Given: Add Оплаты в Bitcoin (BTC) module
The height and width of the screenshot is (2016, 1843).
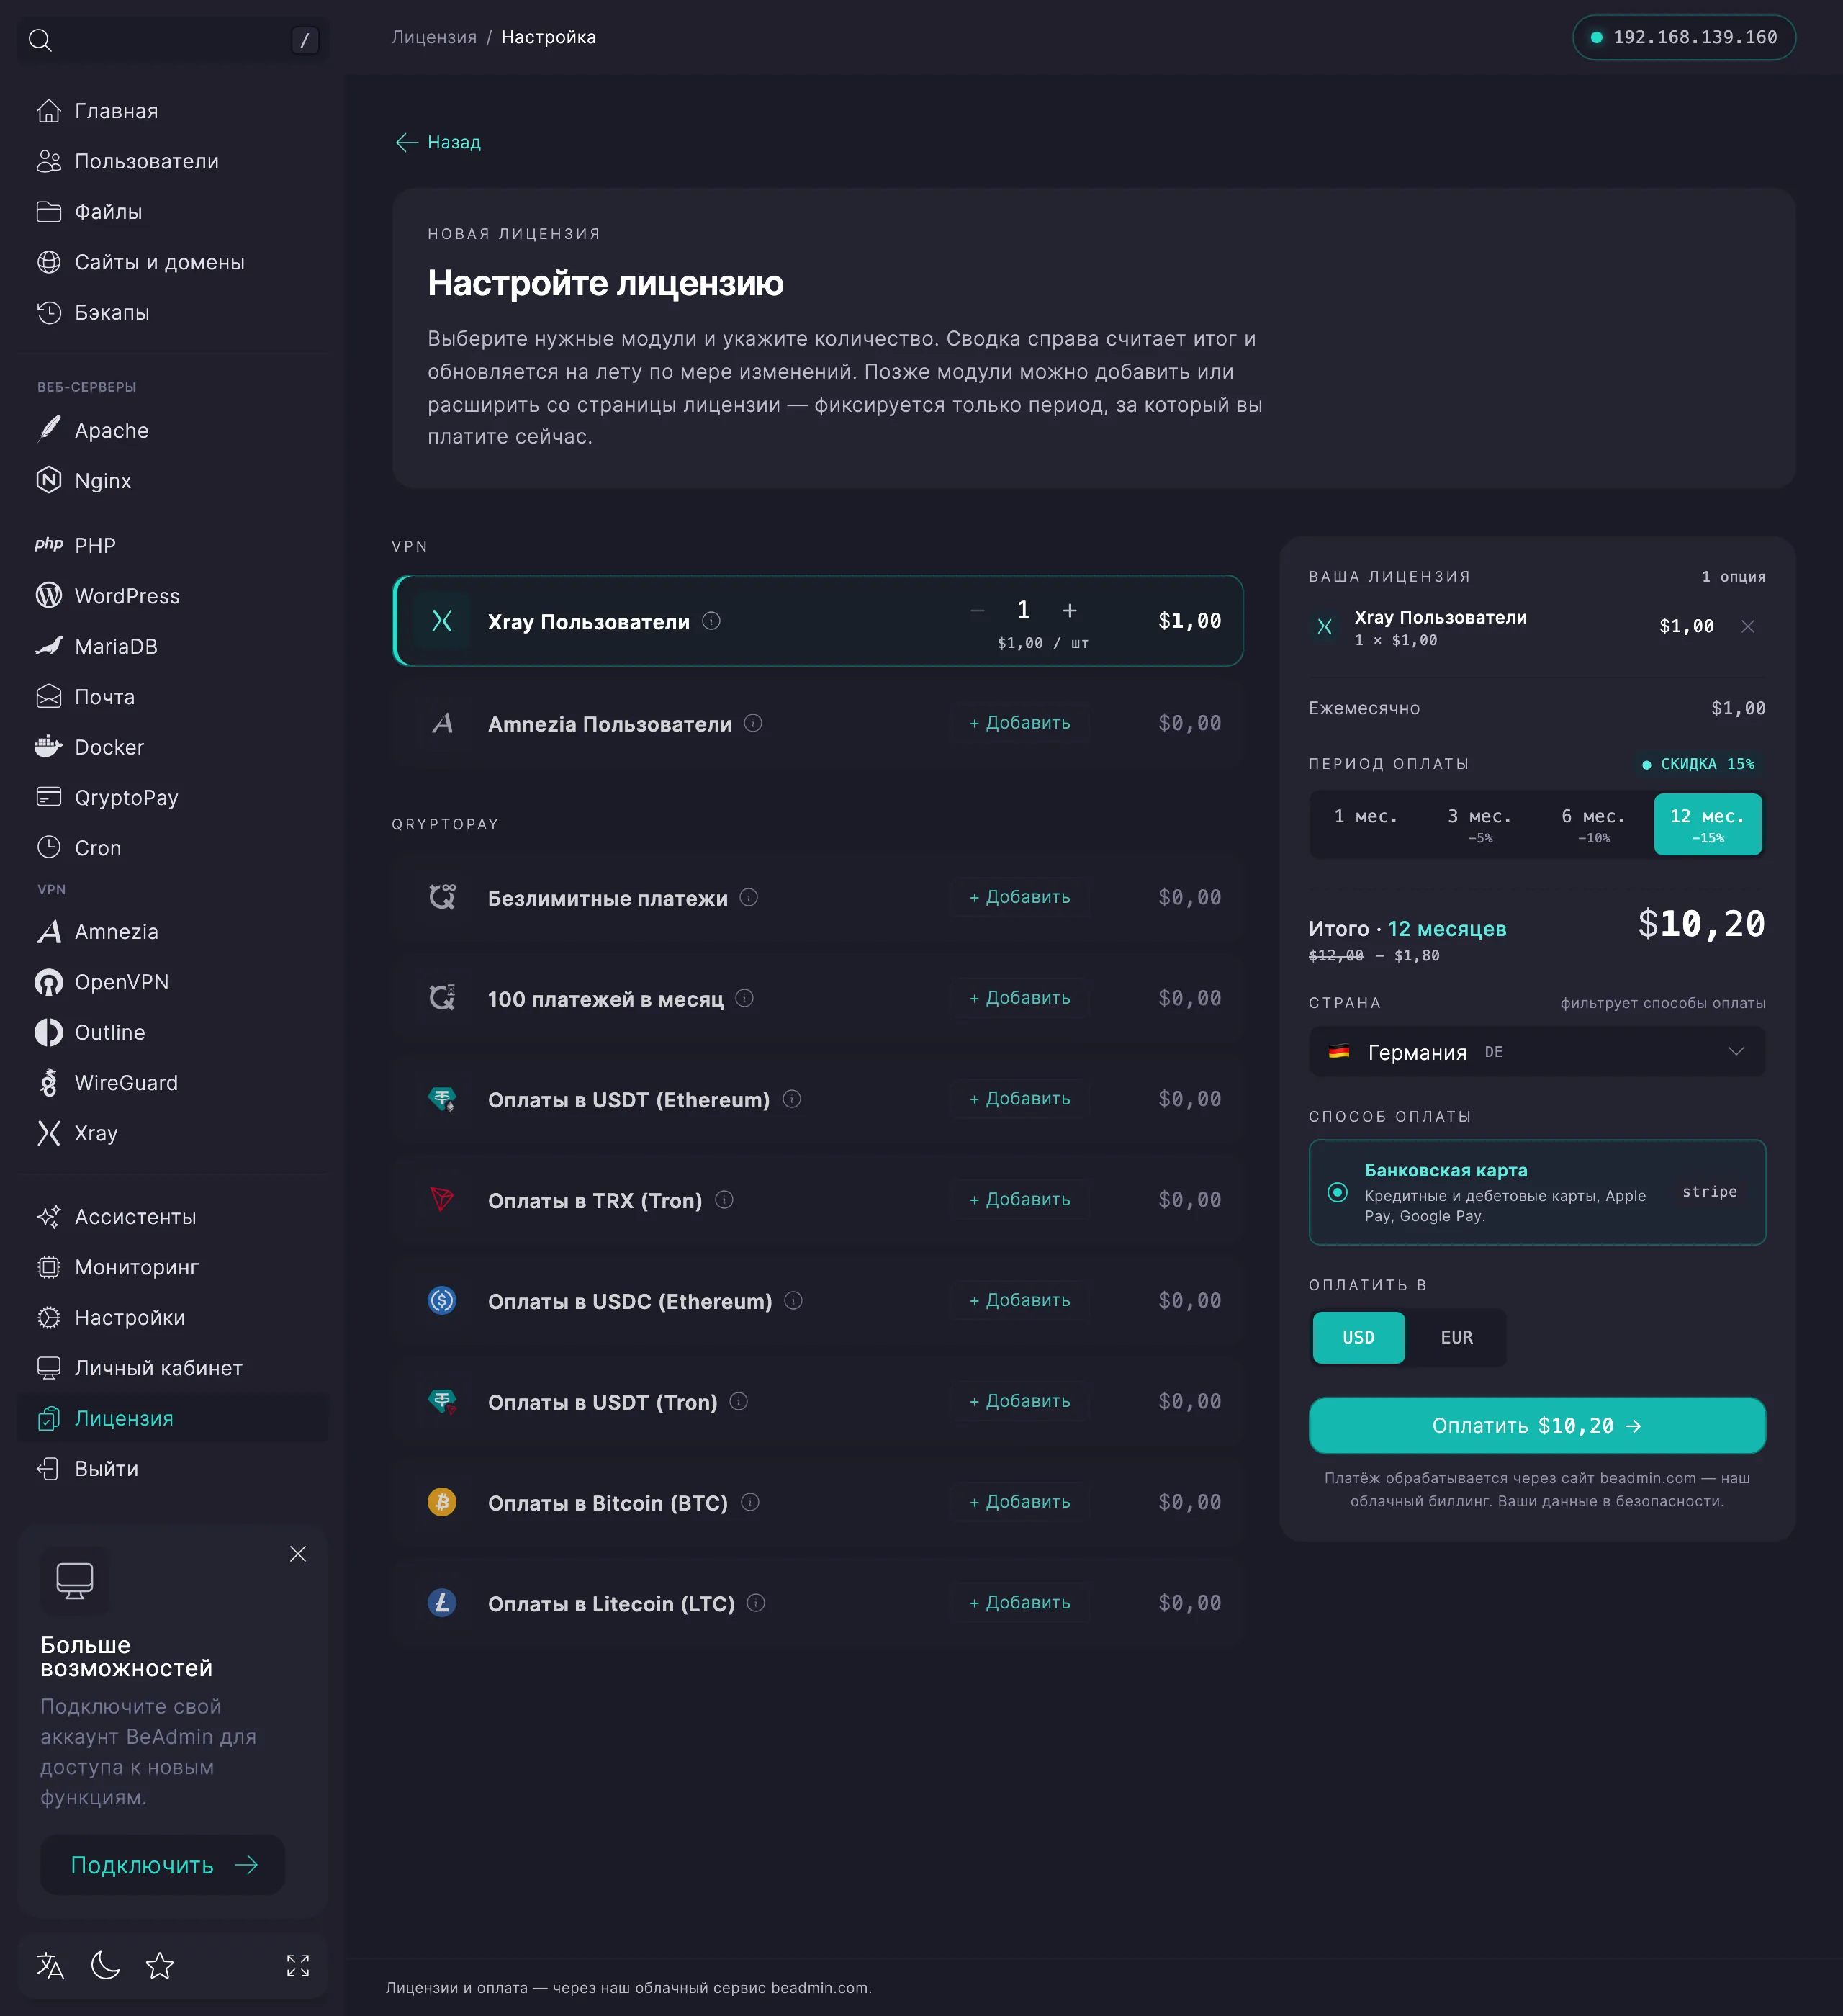Looking at the screenshot, I should click(x=1020, y=1502).
